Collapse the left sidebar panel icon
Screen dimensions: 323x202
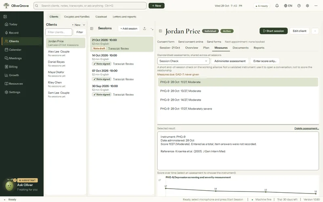pos(5,17)
